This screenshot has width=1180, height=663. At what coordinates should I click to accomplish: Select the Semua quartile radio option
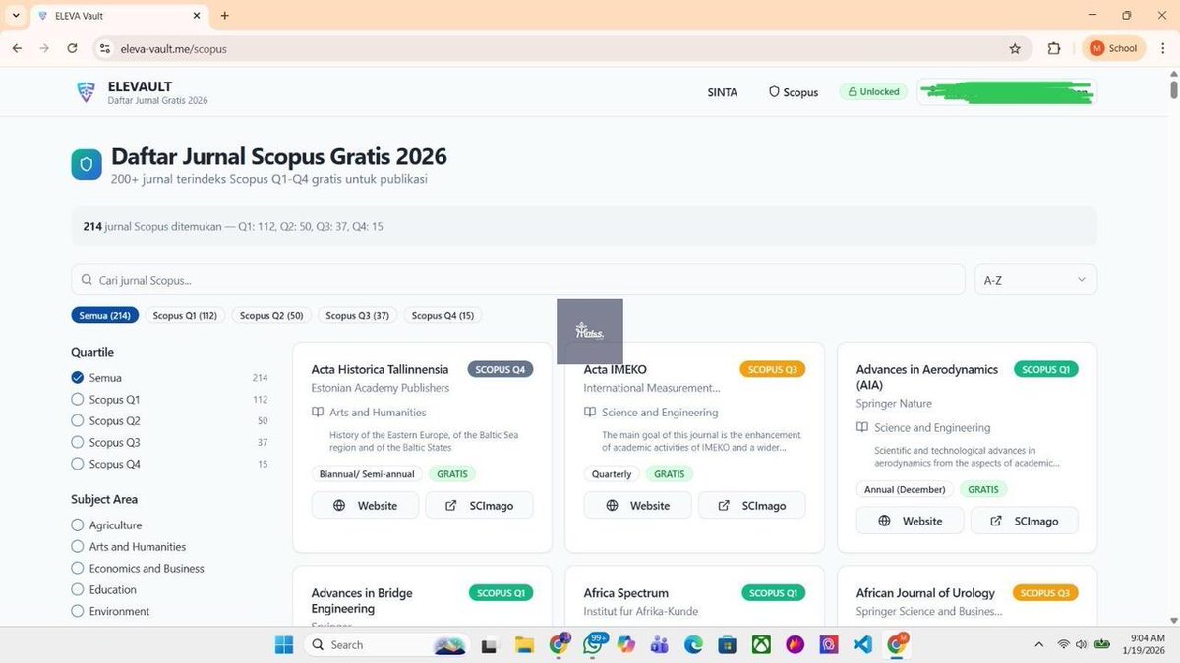pos(78,377)
